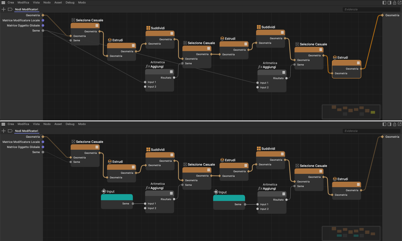Click Matrice Modificatore Locale port, upper editor
Image resolution: width=402 pixels, height=241 pixels.
43,20
